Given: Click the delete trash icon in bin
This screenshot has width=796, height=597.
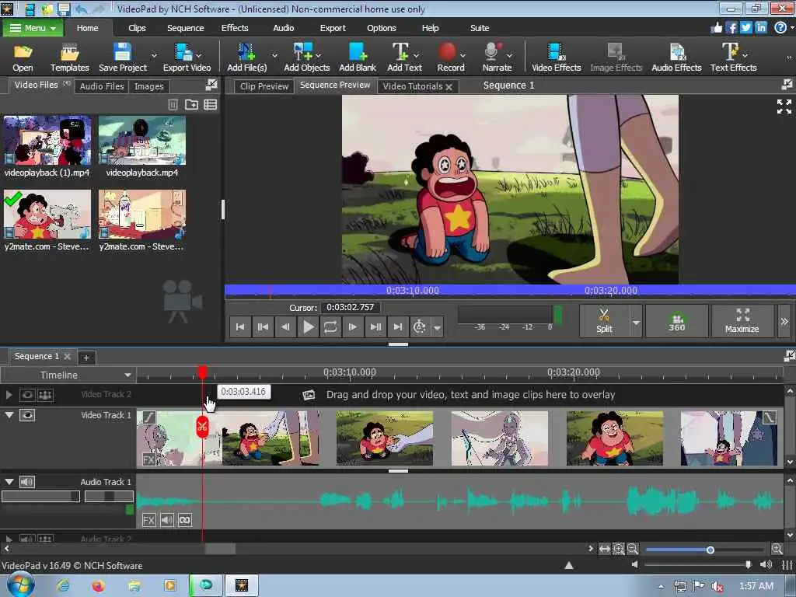Looking at the screenshot, I should coord(173,105).
